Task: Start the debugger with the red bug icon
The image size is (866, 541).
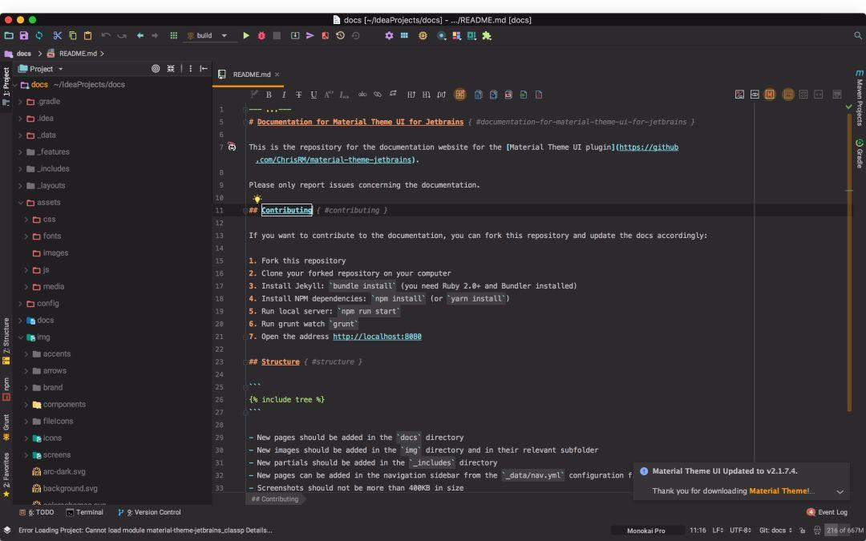Action: click(261, 35)
